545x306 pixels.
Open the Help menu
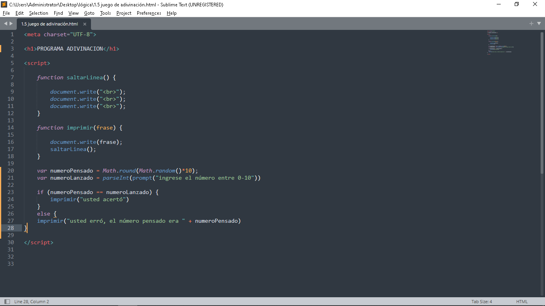172,13
